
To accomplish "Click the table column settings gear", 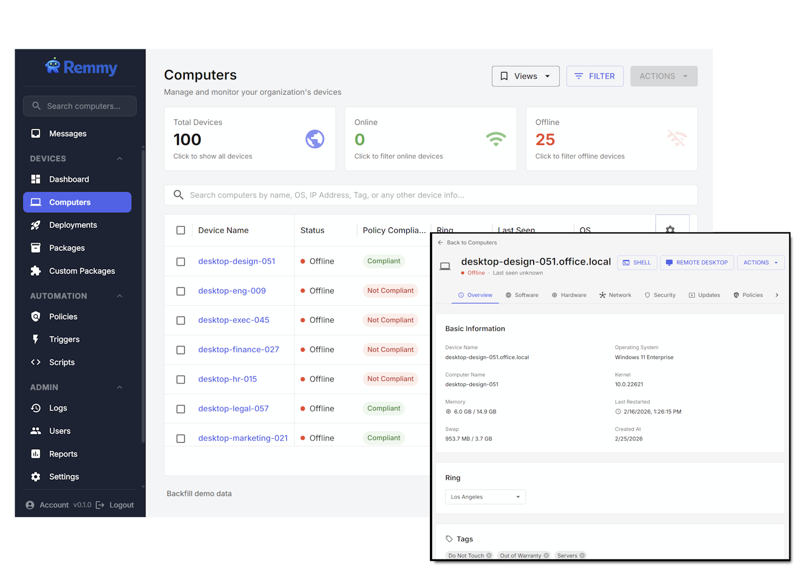I will (670, 228).
